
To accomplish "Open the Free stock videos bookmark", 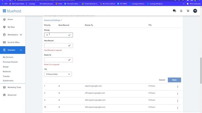I will [x=72, y=4].
